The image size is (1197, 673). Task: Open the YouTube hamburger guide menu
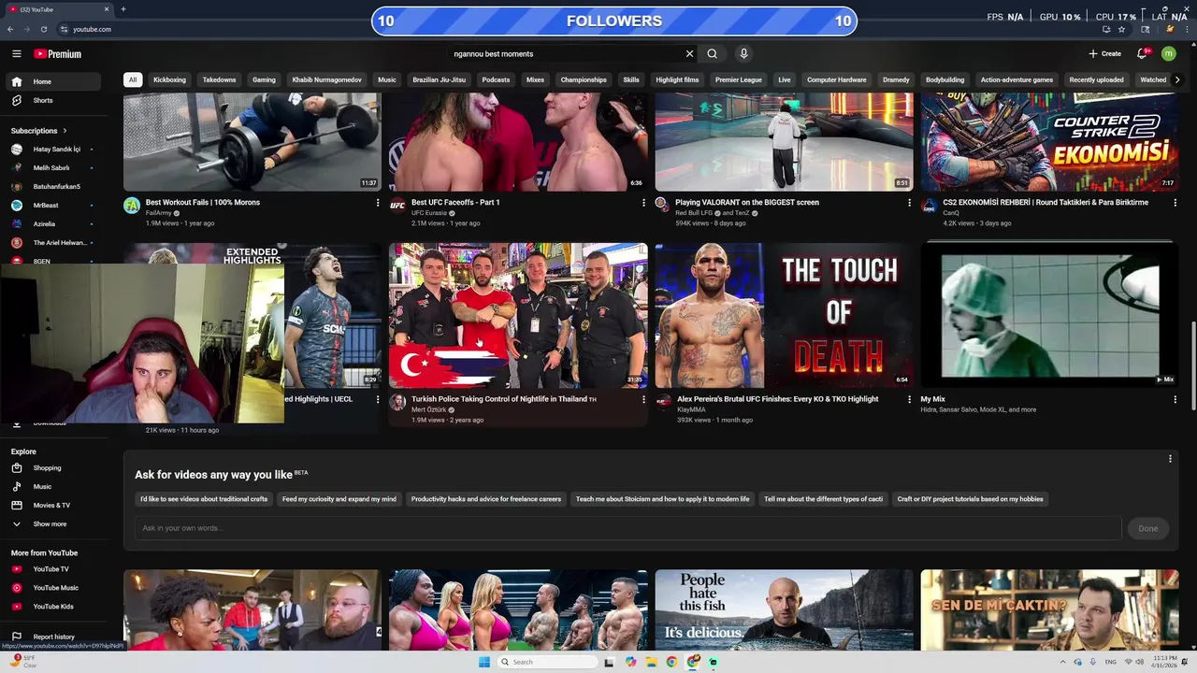click(x=17, y=54)
